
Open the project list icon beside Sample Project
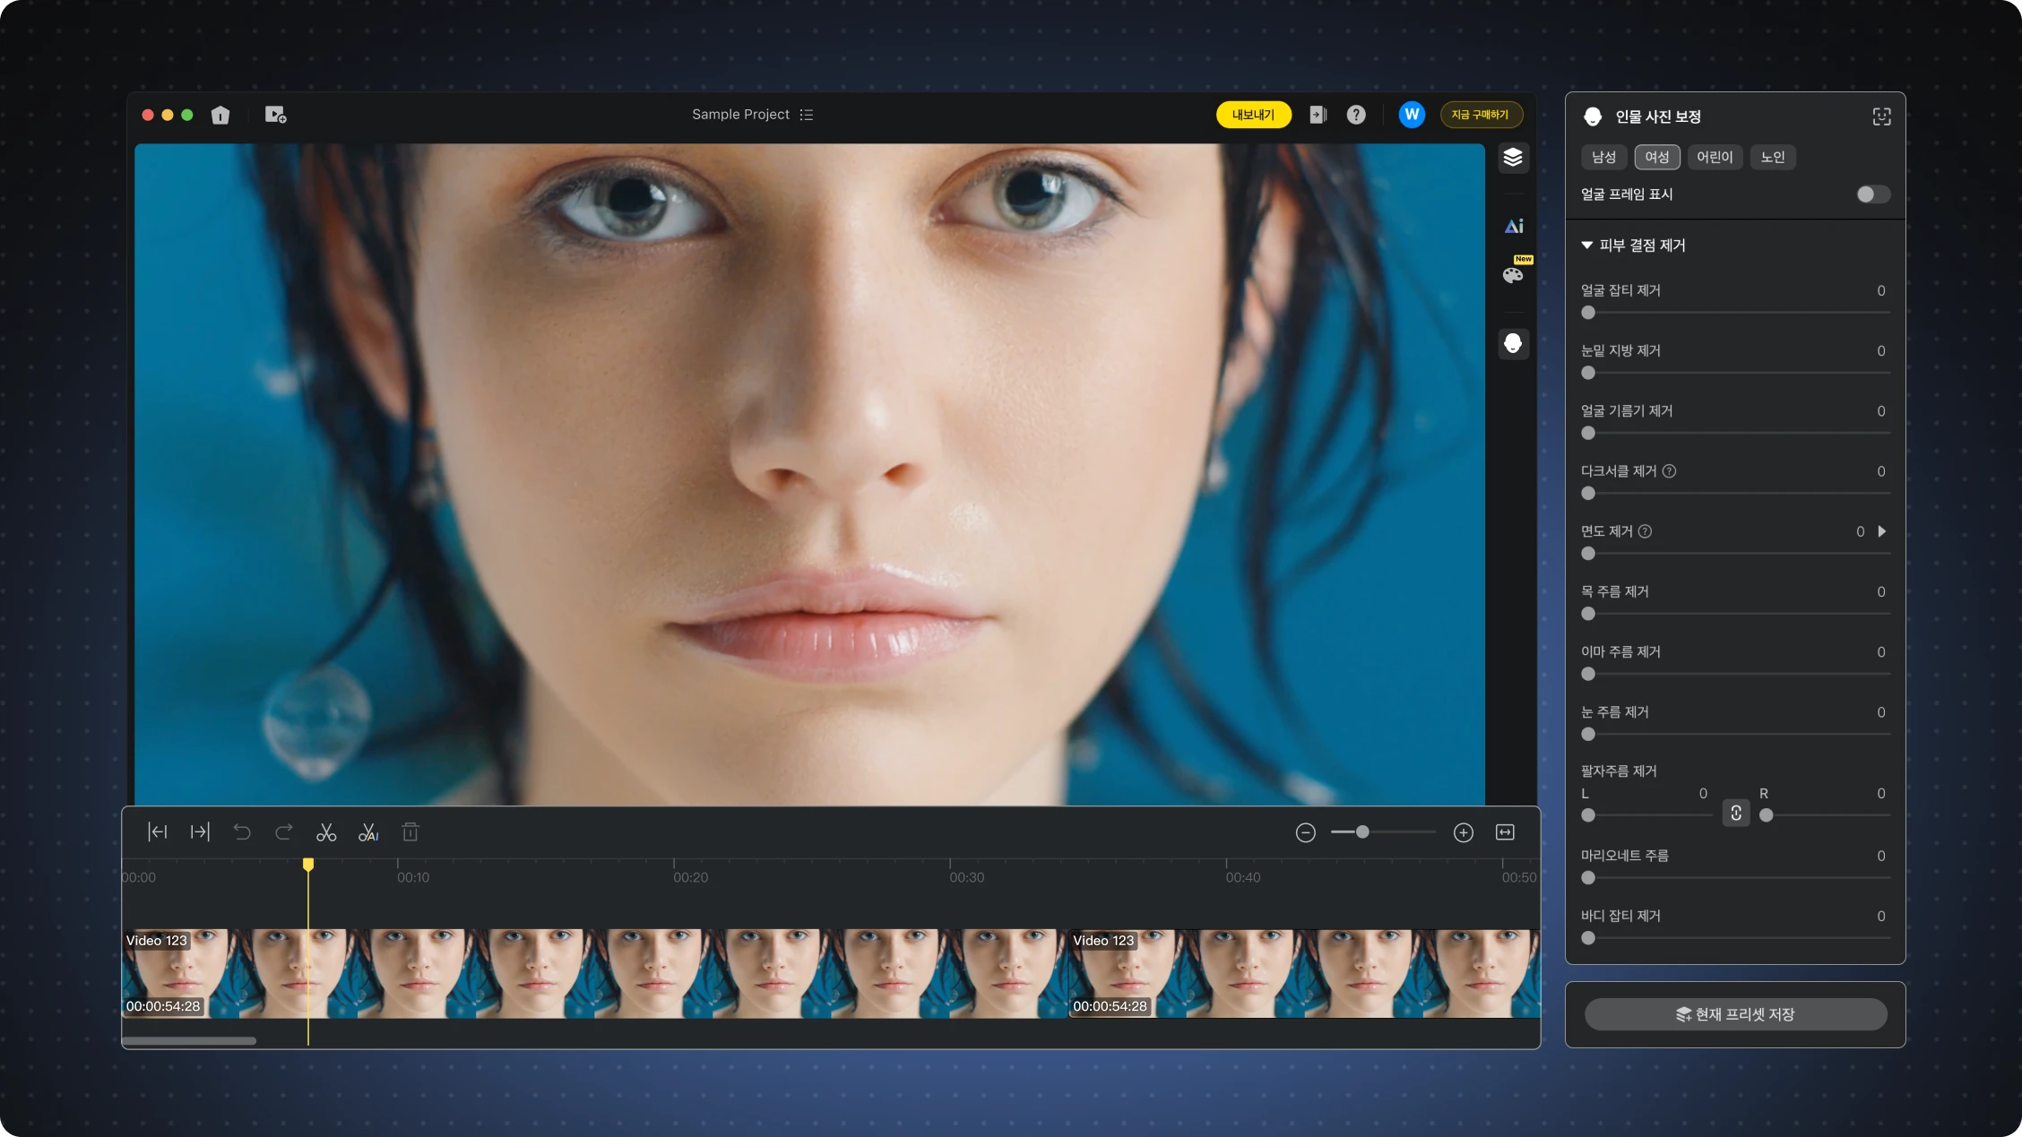tap(807, 115)
